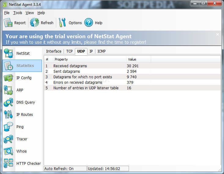Click the value 9 740
This screenshot has height=174, width=224.
click(132, 77)
